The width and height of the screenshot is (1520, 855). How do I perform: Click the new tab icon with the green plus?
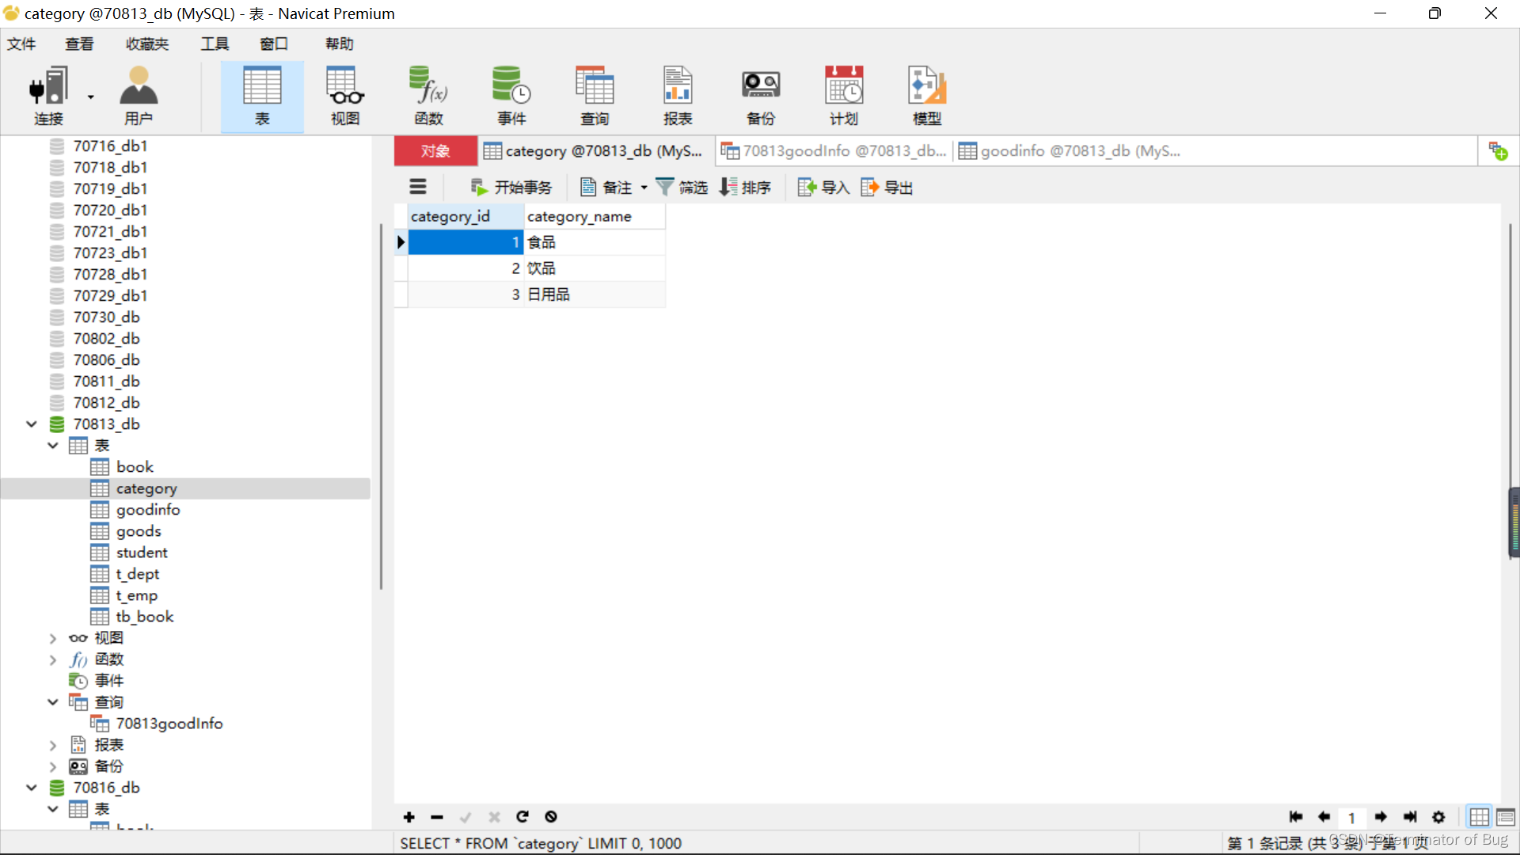tap(1498, 150)
